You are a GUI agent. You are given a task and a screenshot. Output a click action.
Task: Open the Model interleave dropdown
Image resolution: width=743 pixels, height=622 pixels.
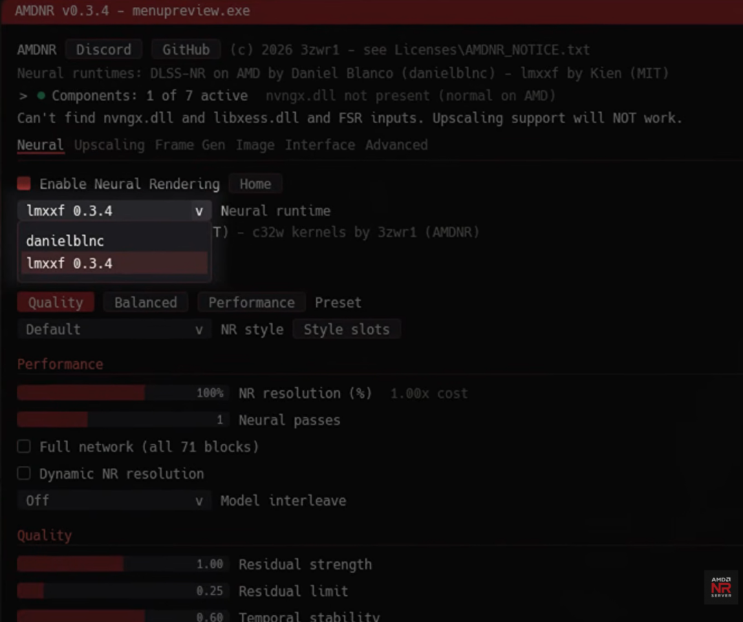pos(114,500)
